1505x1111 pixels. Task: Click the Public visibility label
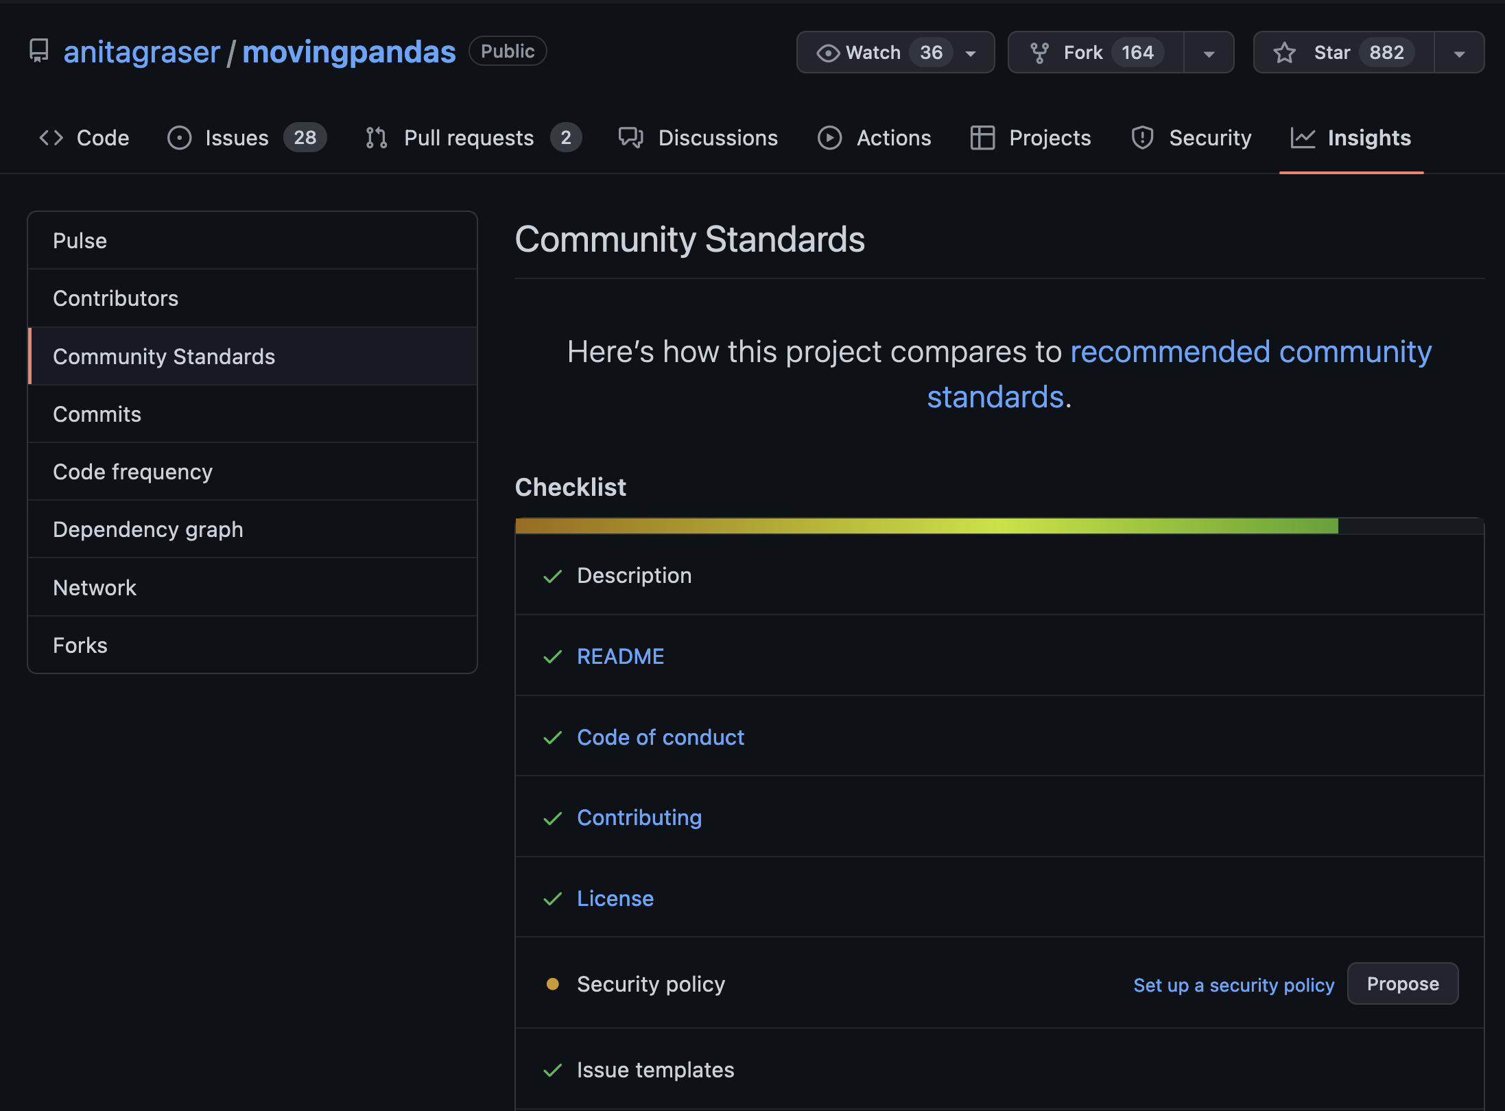coord(508,51)
